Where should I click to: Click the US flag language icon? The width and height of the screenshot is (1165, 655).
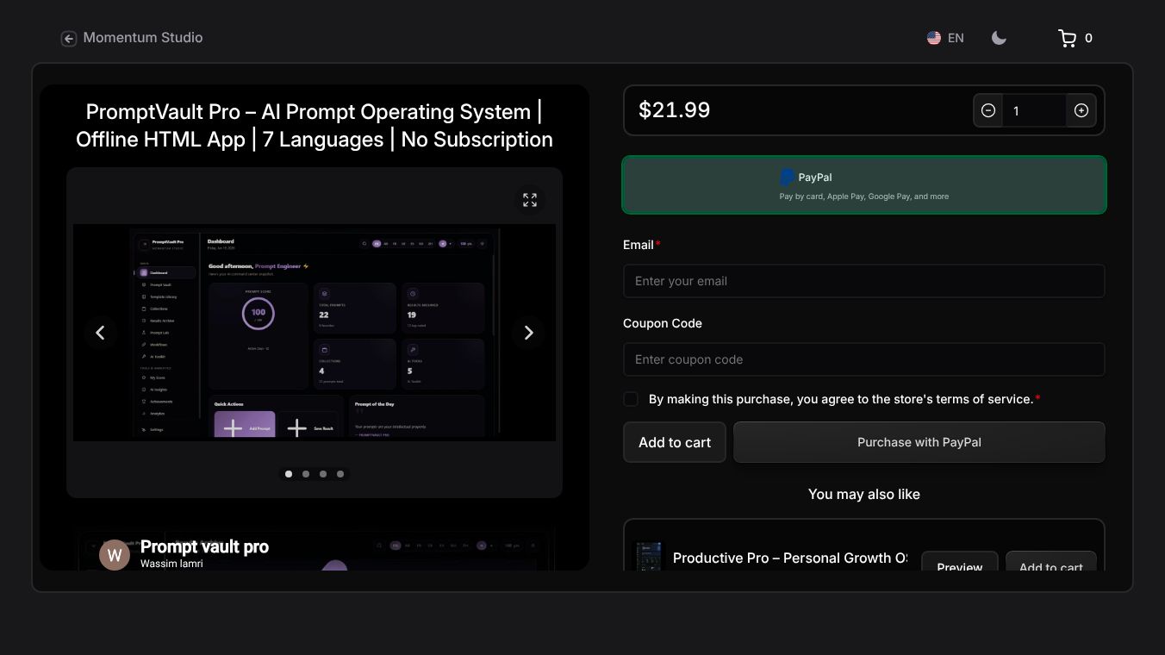(934, 38)
